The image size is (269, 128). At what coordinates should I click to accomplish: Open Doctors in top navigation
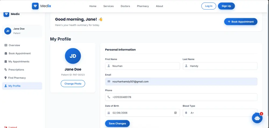125,6
